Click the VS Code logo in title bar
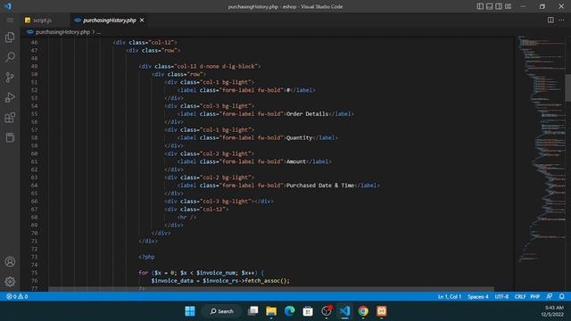The height and width of the screenshot is (321, 571). point(8,6)
